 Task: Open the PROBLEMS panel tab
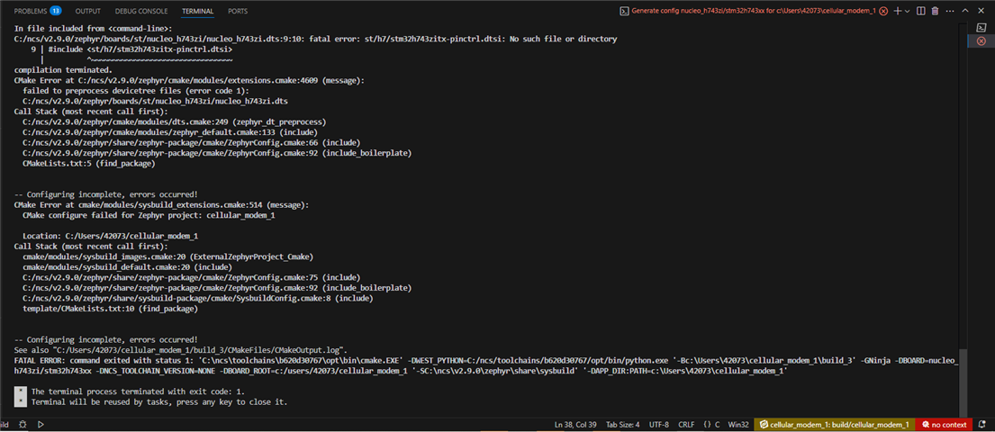point(29,12)
